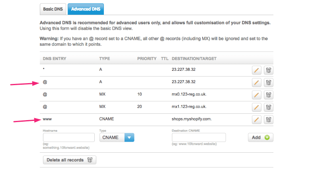Delete the wildcard * A record
312x175 pixels.
[269, 70]
